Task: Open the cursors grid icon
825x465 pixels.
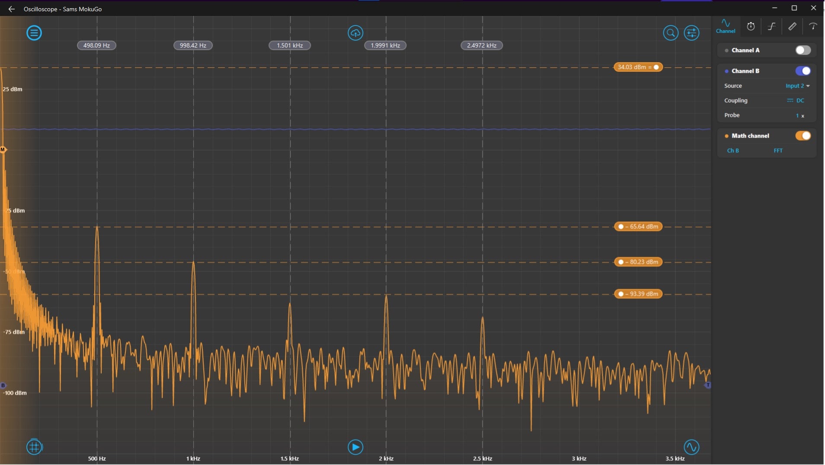Action: click(35, 447)
